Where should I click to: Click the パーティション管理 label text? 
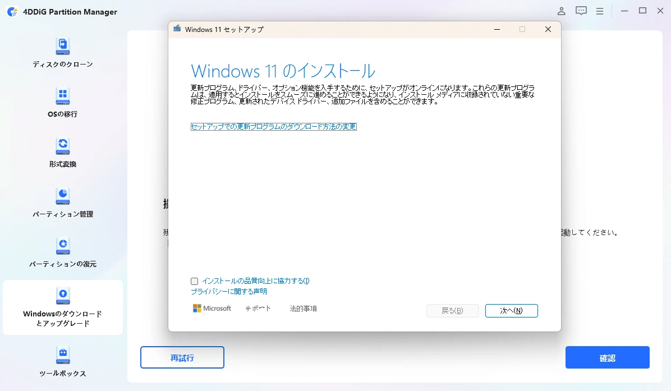pos(63,214)
